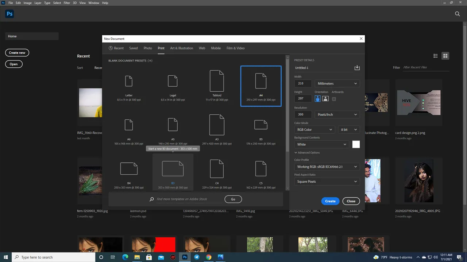The height and width of the screenshot is (262, 467).
Task: Click the Photoshop home logo icon
Action: click(x=9, y=14)
